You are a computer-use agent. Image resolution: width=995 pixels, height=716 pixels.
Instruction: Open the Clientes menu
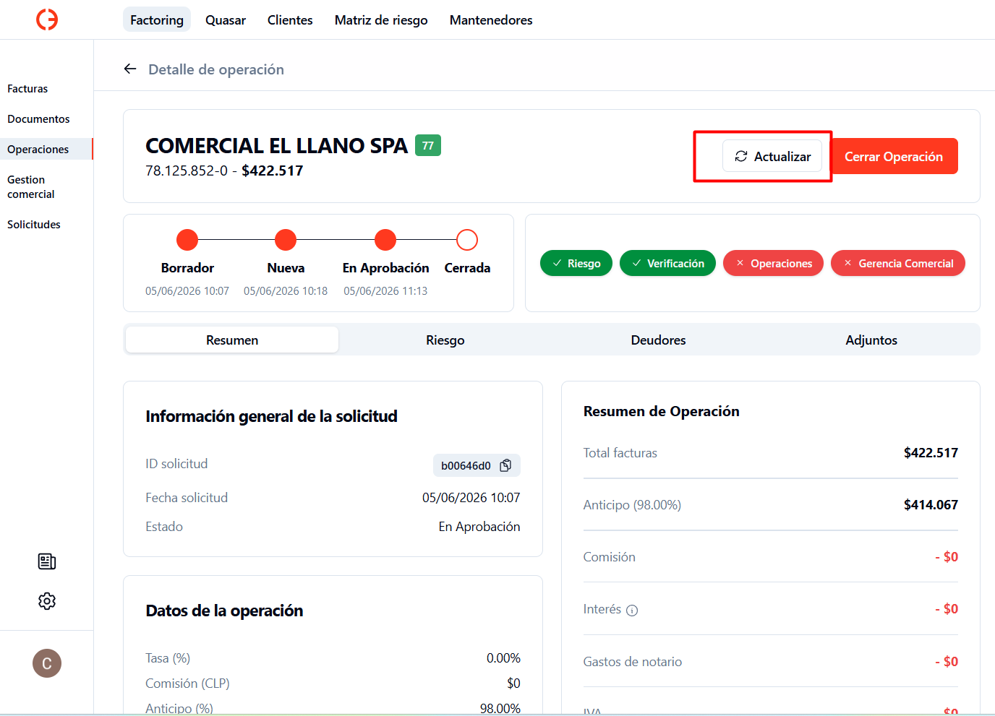click(290, 20)
